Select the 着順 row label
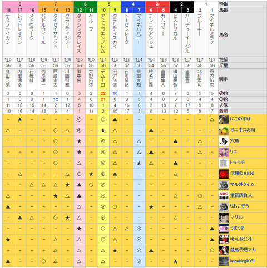This screenshot has height=268, width=267. point(223,111)
